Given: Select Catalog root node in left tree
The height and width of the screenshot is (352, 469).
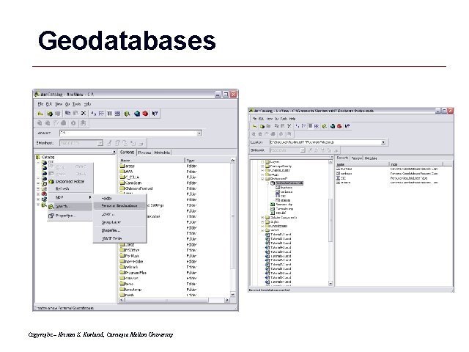Looking at the screenshot, I should [x=45, y=157].
